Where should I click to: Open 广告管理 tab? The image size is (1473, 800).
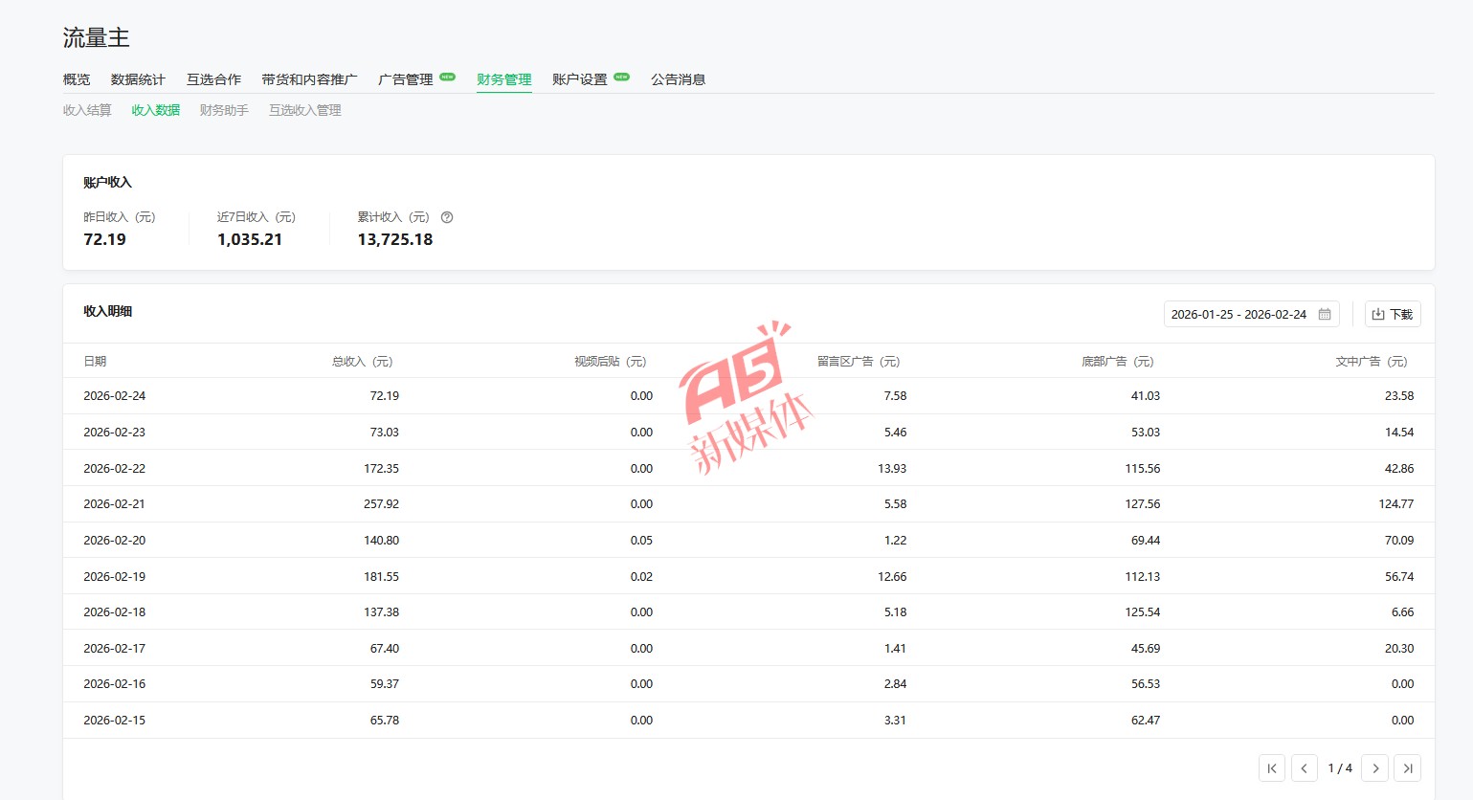[406, 79]
